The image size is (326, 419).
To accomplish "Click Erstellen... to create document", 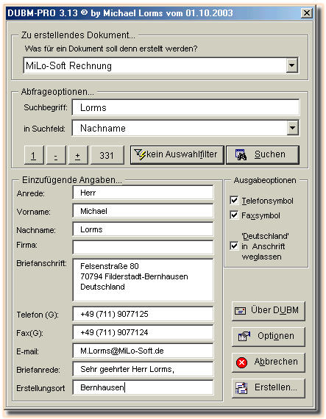I will point(269,388).
